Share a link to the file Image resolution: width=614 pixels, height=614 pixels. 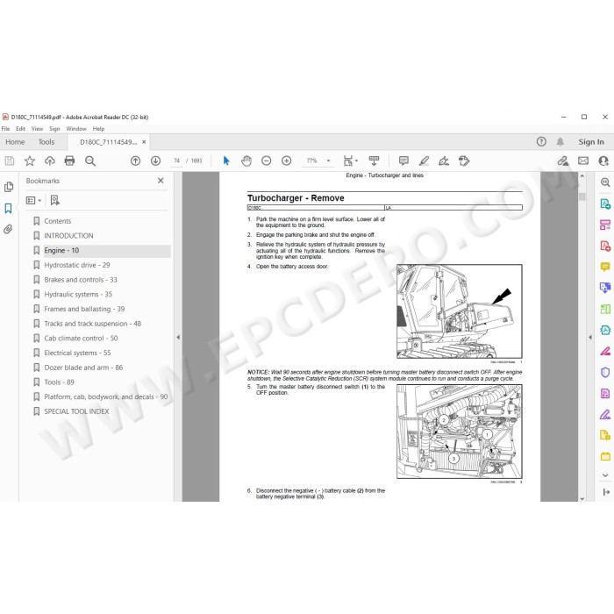563,161
